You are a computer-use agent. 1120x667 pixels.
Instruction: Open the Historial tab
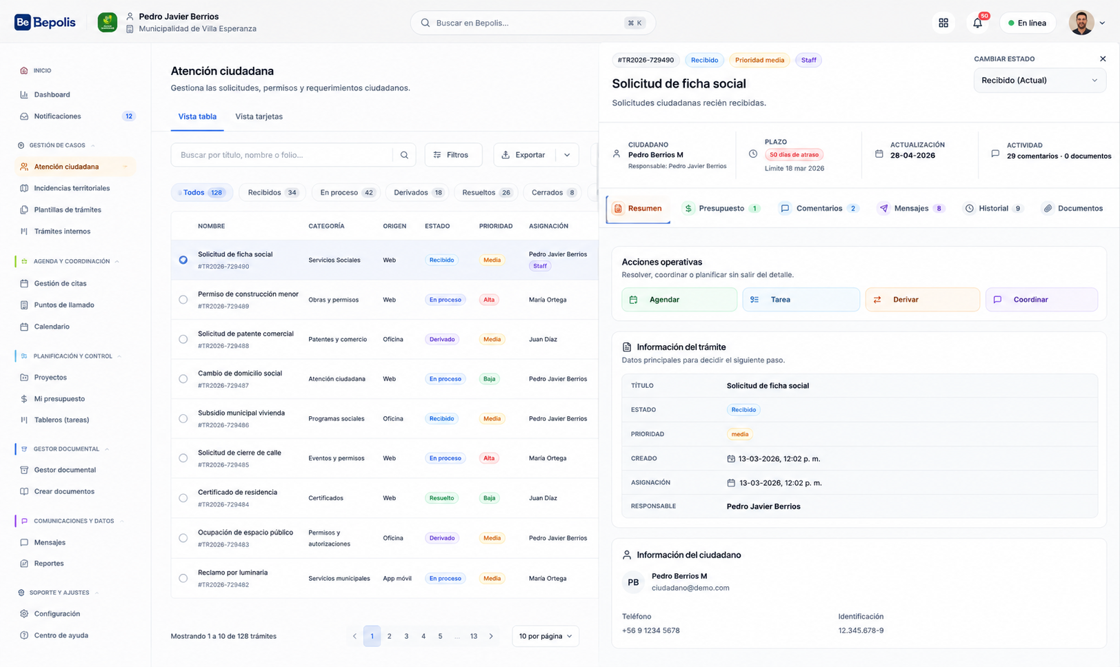pos(994,208)
